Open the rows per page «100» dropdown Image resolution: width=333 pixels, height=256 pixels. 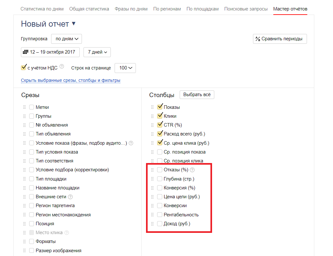tap(125, 68)
